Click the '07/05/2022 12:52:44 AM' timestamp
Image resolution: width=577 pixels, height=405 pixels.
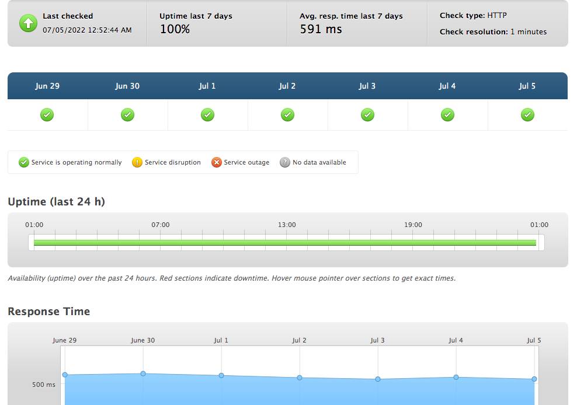87,30
